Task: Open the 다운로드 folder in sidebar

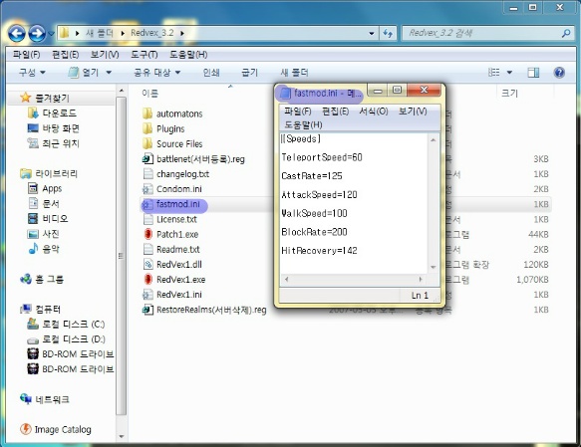Action: coord(52,112)
